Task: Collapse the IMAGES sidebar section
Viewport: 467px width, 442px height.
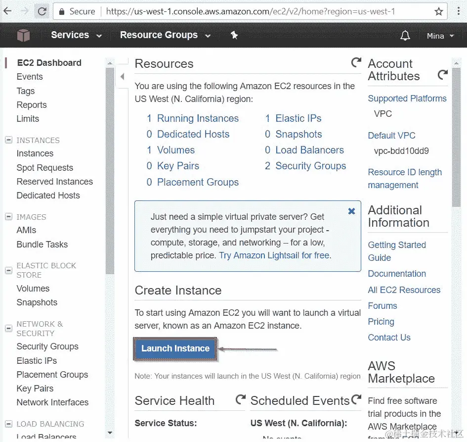Action: tap(8, 217)
